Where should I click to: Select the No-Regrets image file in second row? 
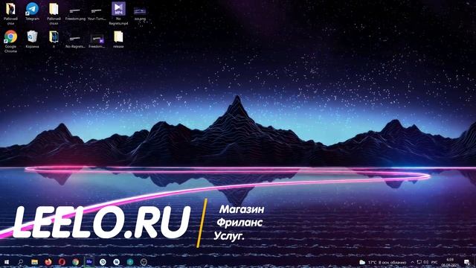tap(75, 42)
